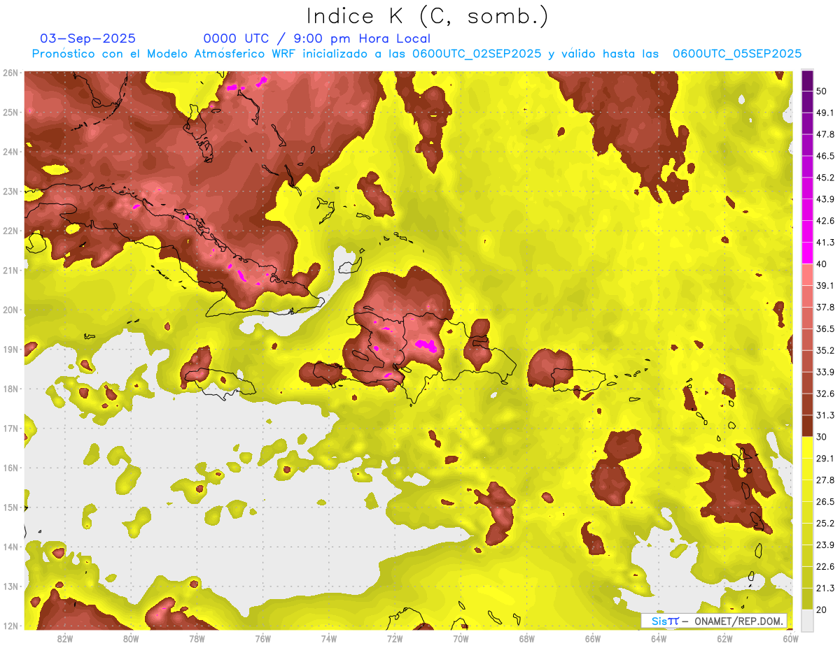Select the 19N latitude axis label

(10, 349)
